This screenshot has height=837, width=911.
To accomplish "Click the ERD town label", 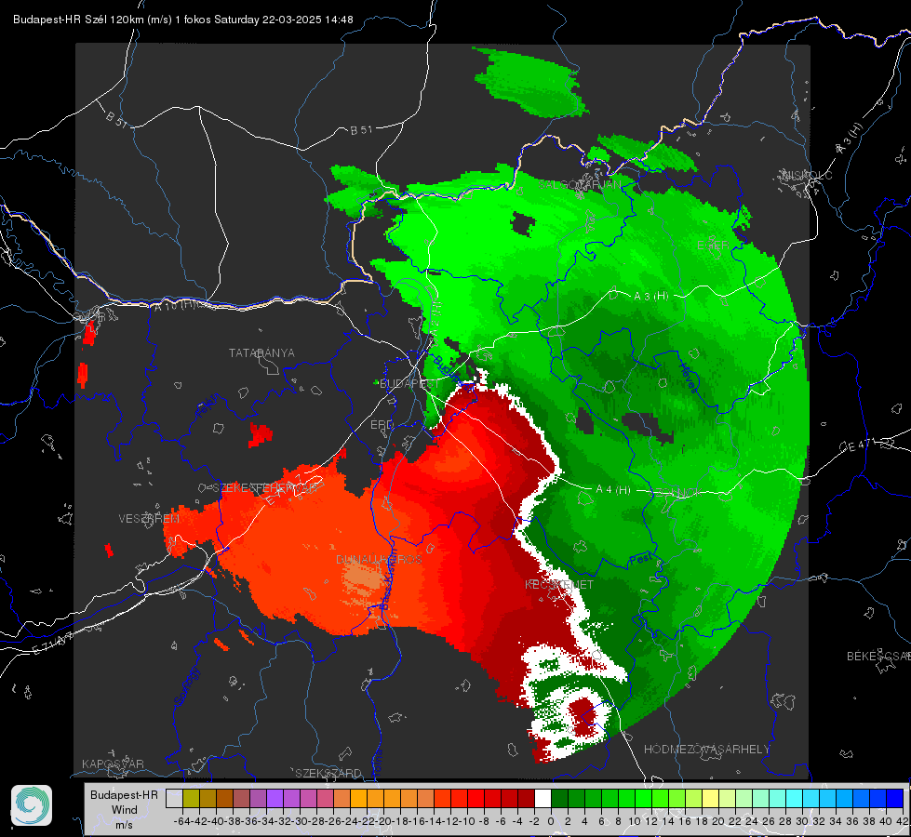I will click(382, 425).
